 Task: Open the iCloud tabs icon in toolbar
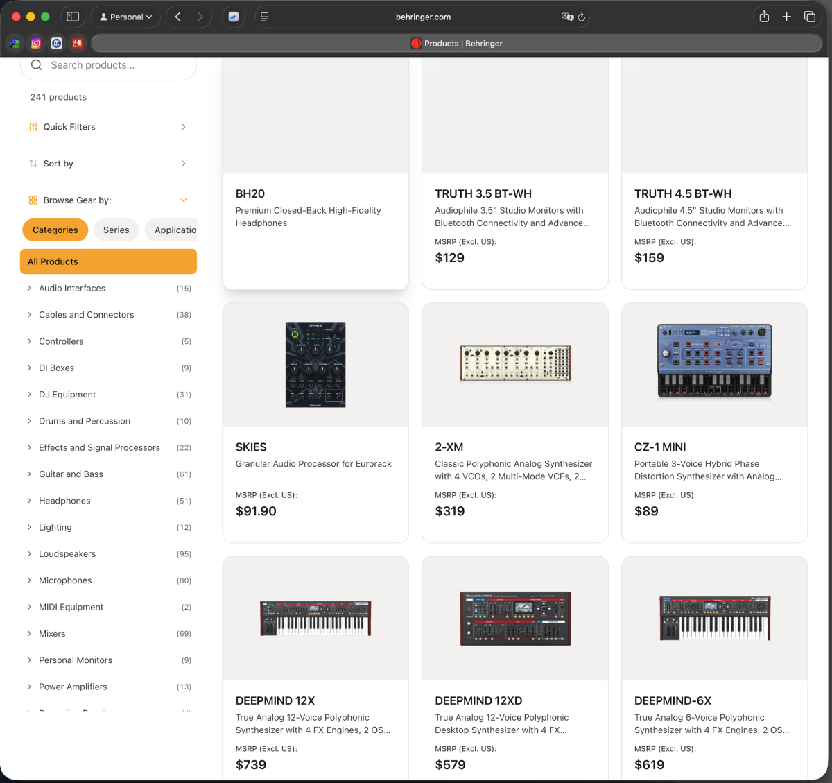[234, 17]
